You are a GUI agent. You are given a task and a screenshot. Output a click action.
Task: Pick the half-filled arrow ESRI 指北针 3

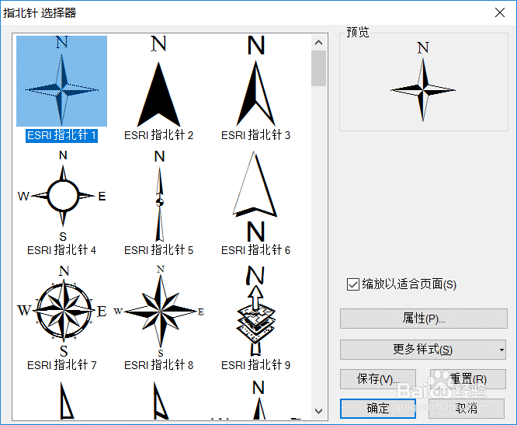tap(256, 81)
